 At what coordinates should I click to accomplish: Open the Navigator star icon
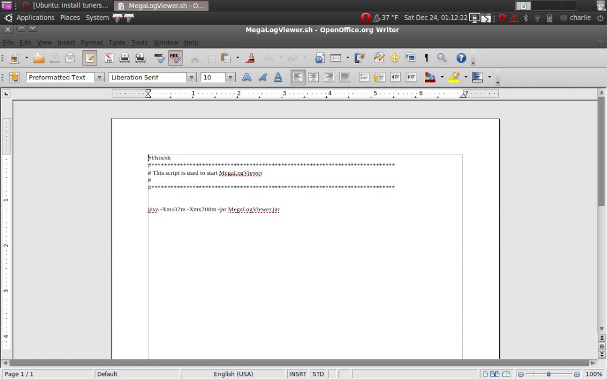(395, 58)
